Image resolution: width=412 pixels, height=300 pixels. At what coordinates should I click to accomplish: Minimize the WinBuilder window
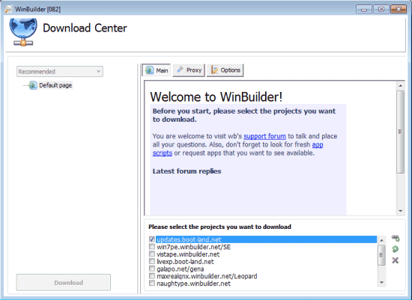[x=364, y=9]
